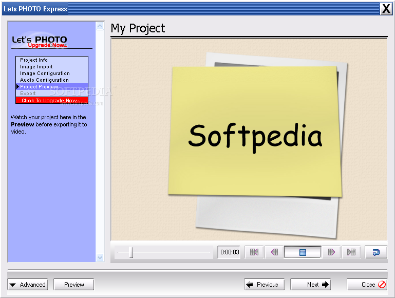Screen dimensions: 395x298
Task: Open the Image Configuration step
Action: tap(52, 73)
